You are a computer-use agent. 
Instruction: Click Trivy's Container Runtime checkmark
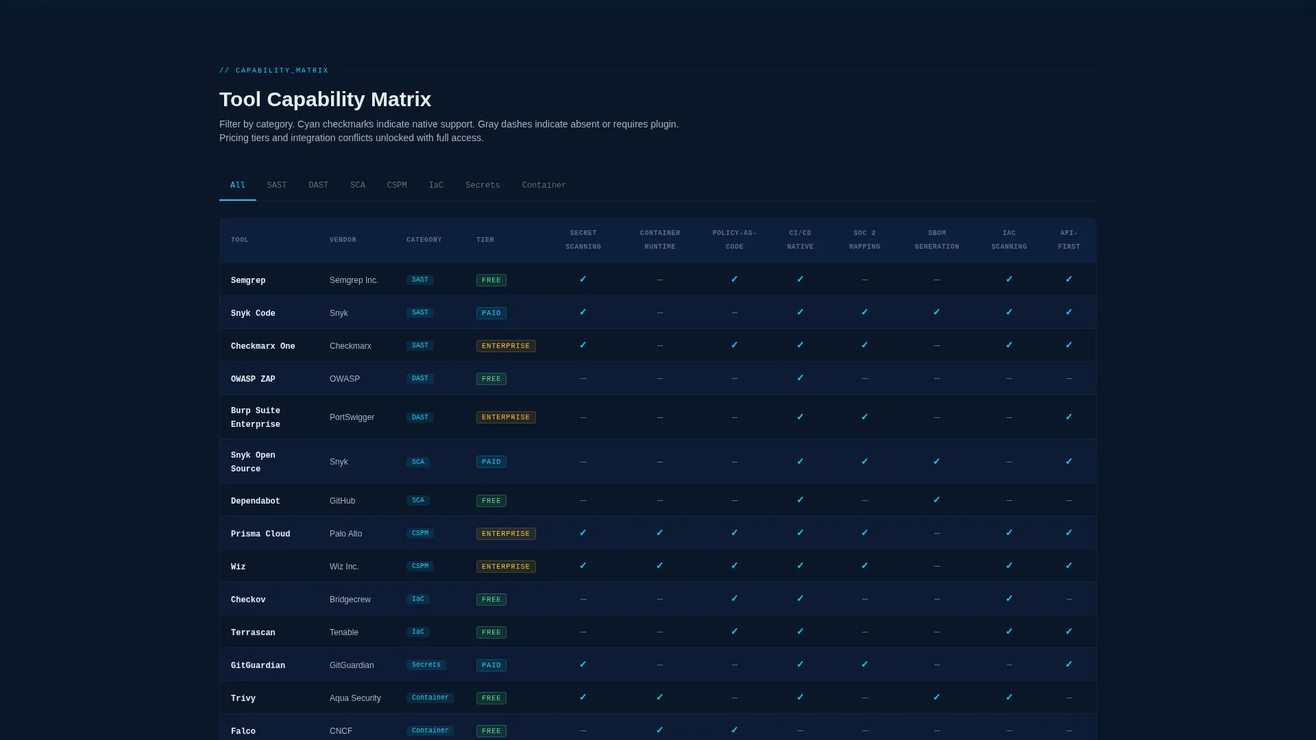660,698
